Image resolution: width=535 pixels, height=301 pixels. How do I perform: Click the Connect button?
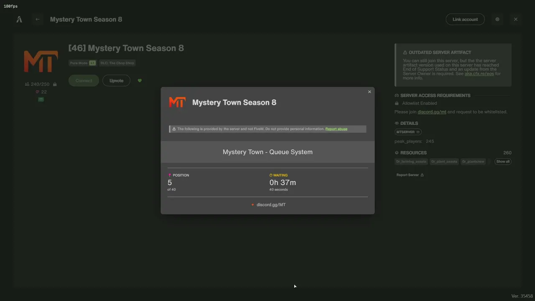coord(84,81)
